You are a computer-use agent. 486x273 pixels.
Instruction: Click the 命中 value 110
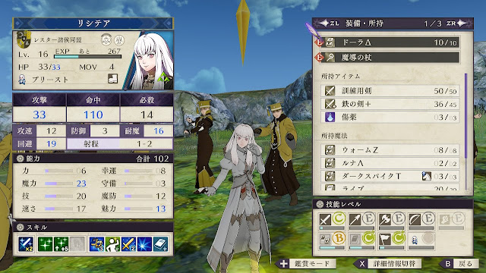click(93, 115)
